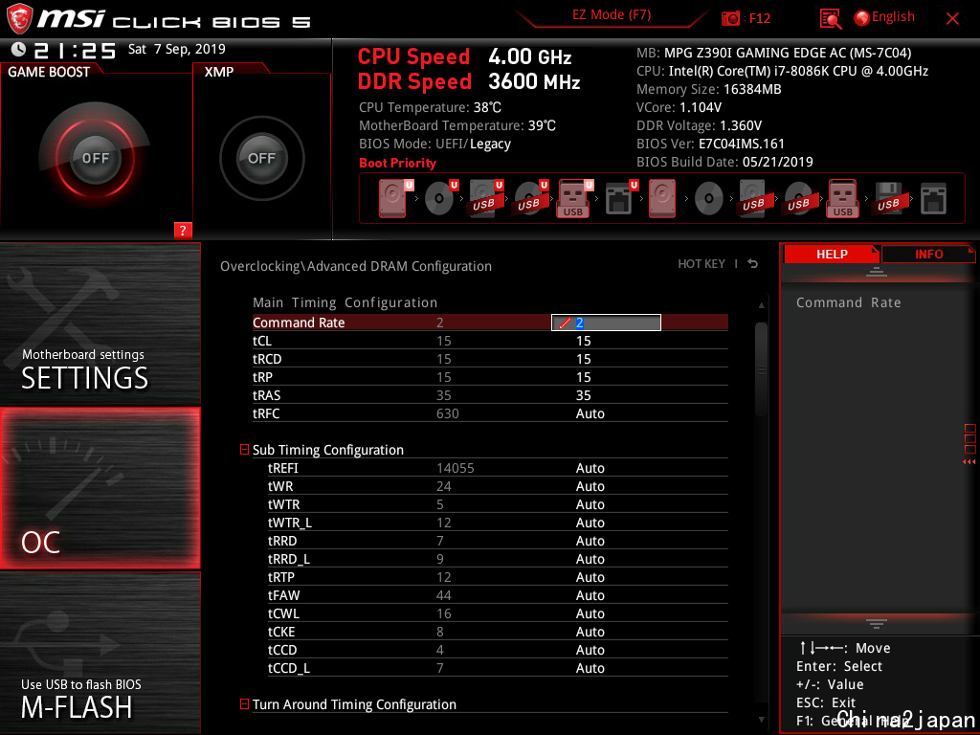Select the UEFI USB hard disk boot icon
The width and height of the screenshot is (980, 735).
click(x=485, y=199)
